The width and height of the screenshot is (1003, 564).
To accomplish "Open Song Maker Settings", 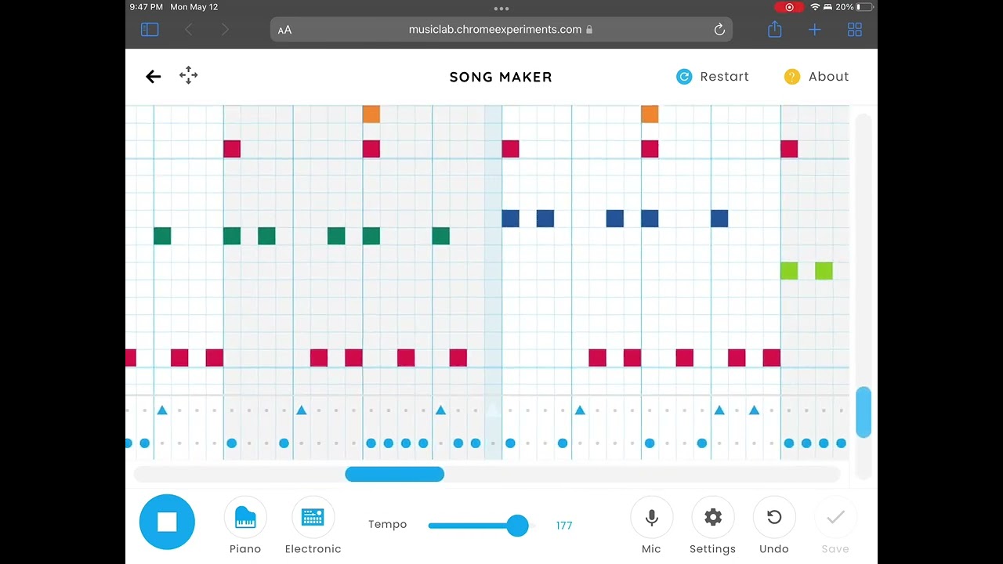I will pyautogui.click(x=712, y=527).
